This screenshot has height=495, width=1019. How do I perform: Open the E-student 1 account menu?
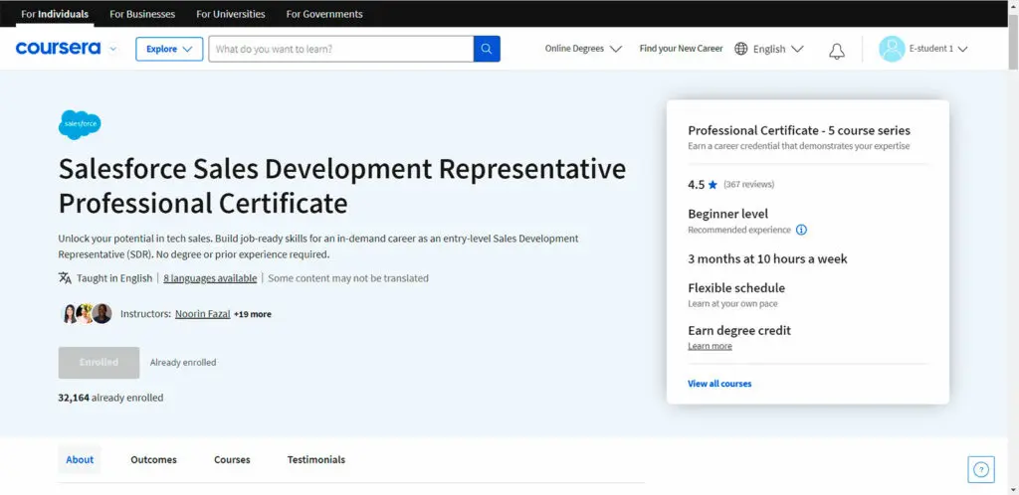coord(938,49)
